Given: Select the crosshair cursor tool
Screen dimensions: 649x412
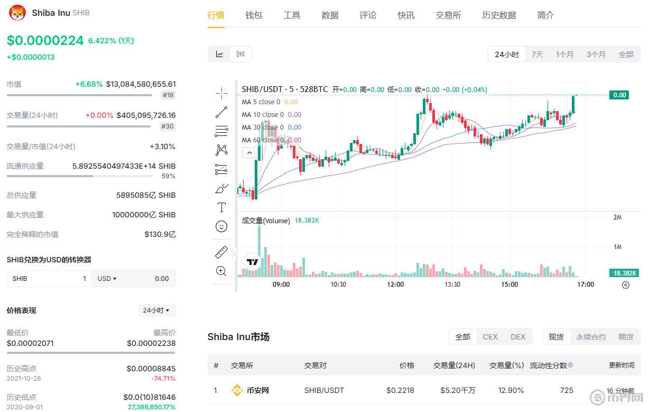Looking at the screenshot, I should 221,93.
